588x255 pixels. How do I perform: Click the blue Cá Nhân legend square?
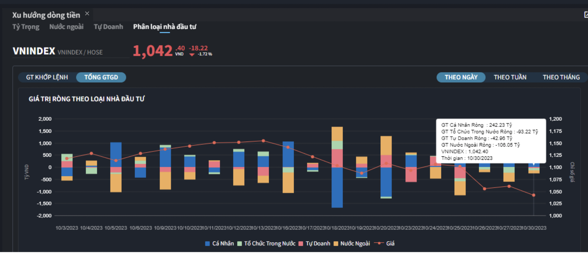pyautogui.click(x=208, y=244)
